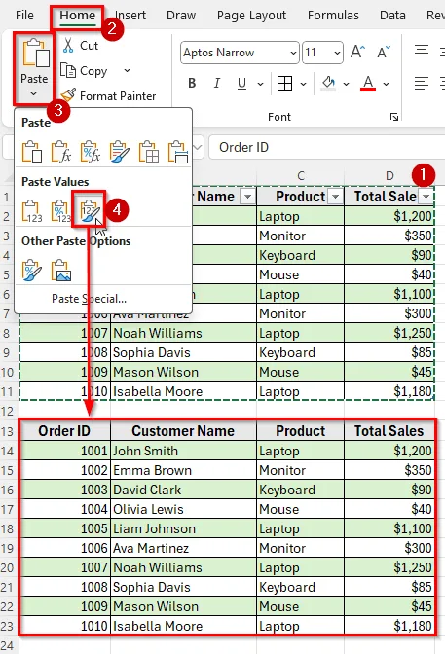Select row 13 header
This screenshot has height=654, width=445.
(x=8, y=431)
